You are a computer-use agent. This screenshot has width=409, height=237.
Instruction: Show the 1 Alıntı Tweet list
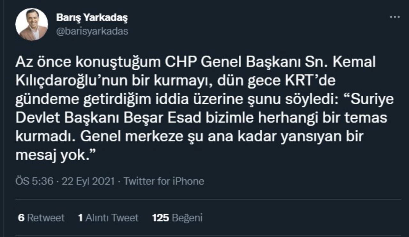click(x=108, y=218)
